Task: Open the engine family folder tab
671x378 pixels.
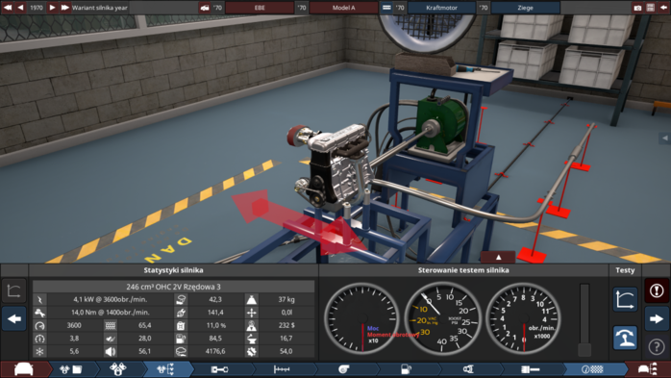Action: [70, 369]
